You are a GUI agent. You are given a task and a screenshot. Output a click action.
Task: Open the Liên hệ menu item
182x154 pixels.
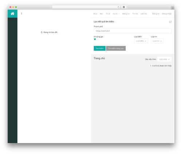point(144,14)
